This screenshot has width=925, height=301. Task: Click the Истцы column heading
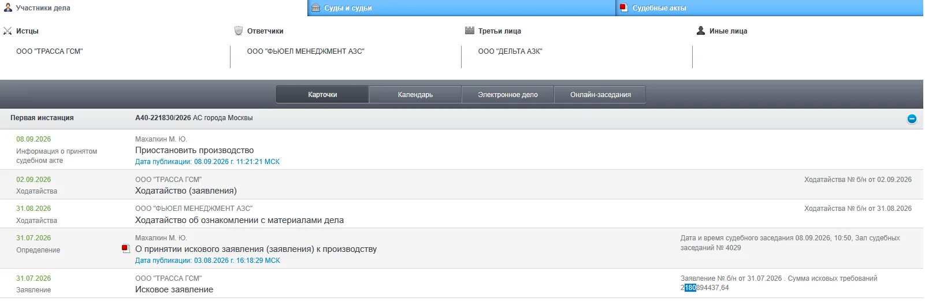27,31
